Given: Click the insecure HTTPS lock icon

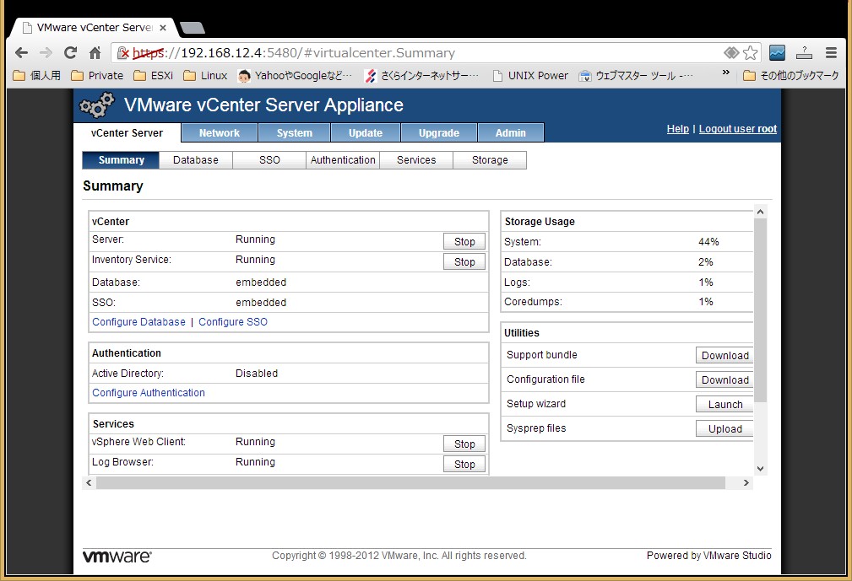Looking at the screenshot, I should point(122,52).
